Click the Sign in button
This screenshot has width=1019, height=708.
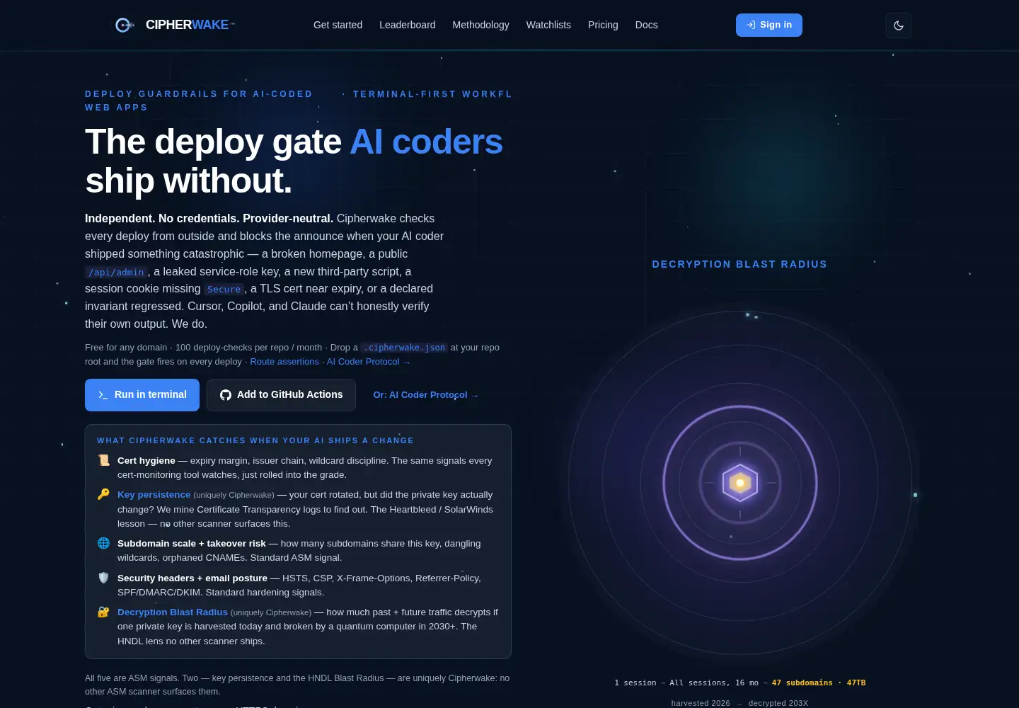click(x=769, y=25)
